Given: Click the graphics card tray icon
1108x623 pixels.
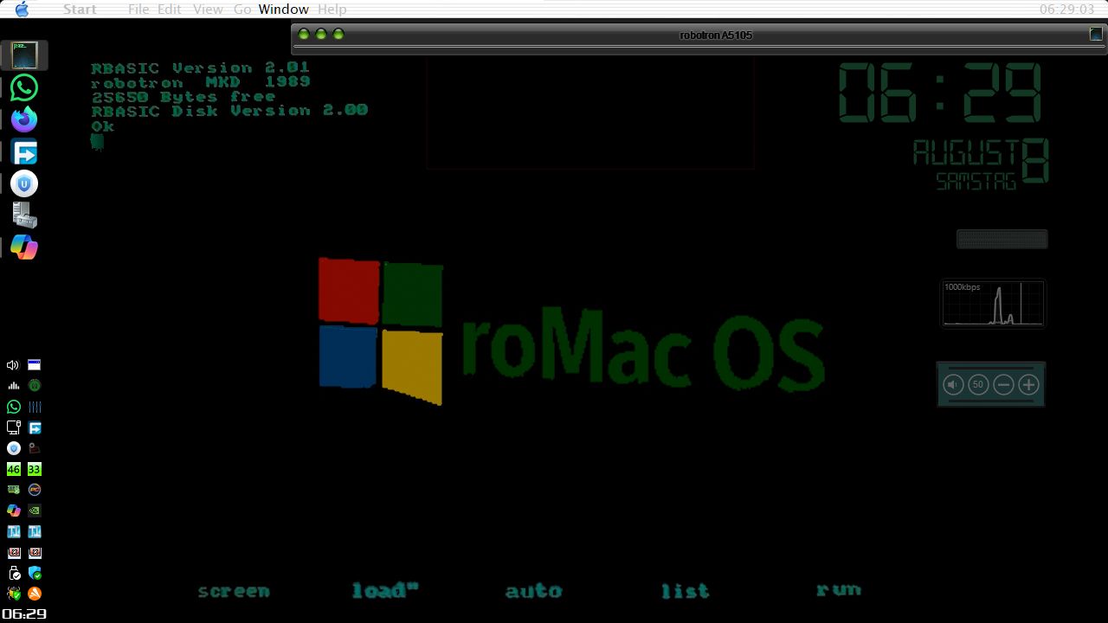Looking at the screenshot, I should (x=13, y=490).
